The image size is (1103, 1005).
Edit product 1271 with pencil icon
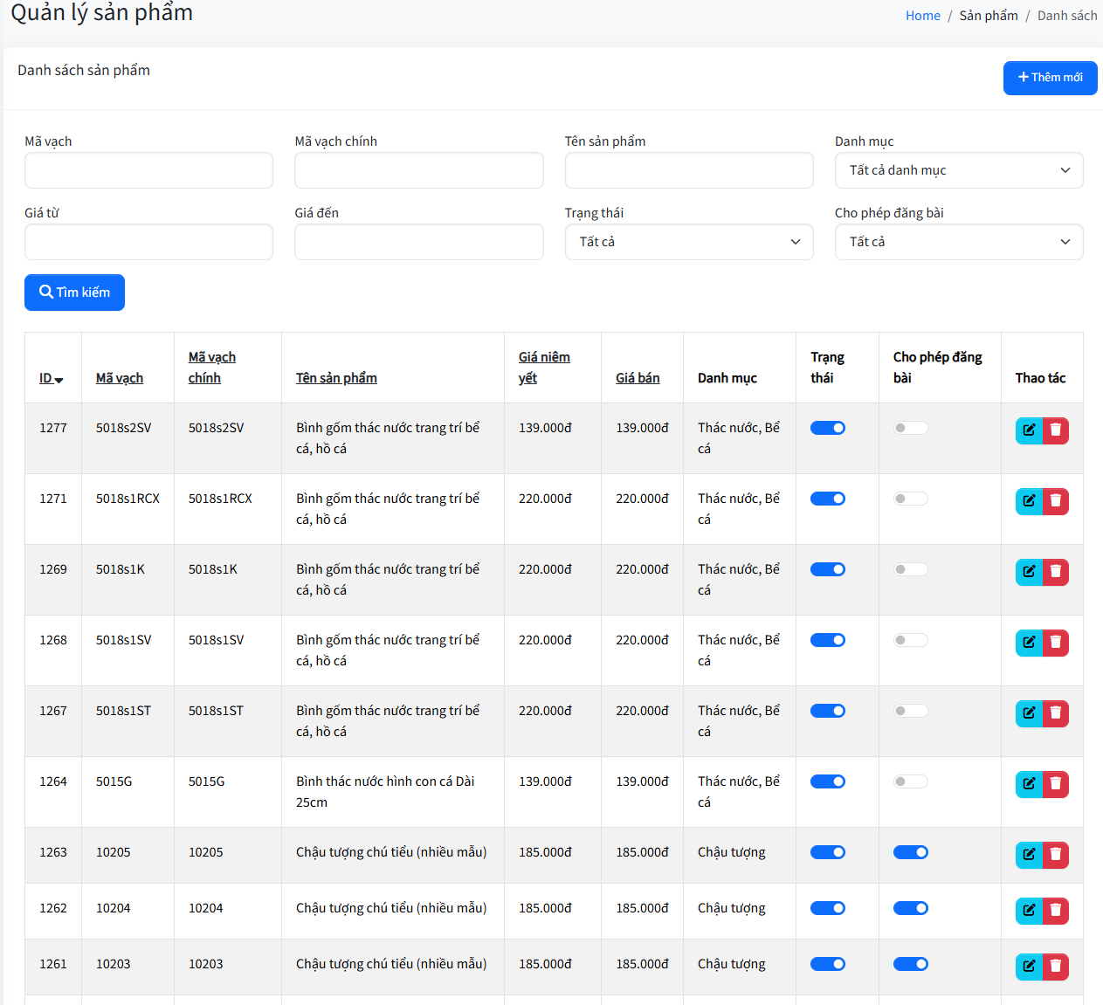pos(1029,501)
